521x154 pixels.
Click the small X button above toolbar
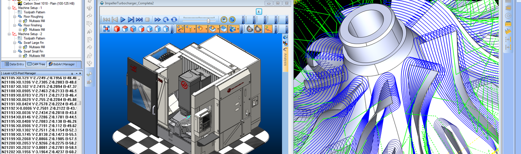point(259,11)
